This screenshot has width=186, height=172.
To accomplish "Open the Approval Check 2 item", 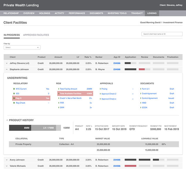I will pos(109,94).
